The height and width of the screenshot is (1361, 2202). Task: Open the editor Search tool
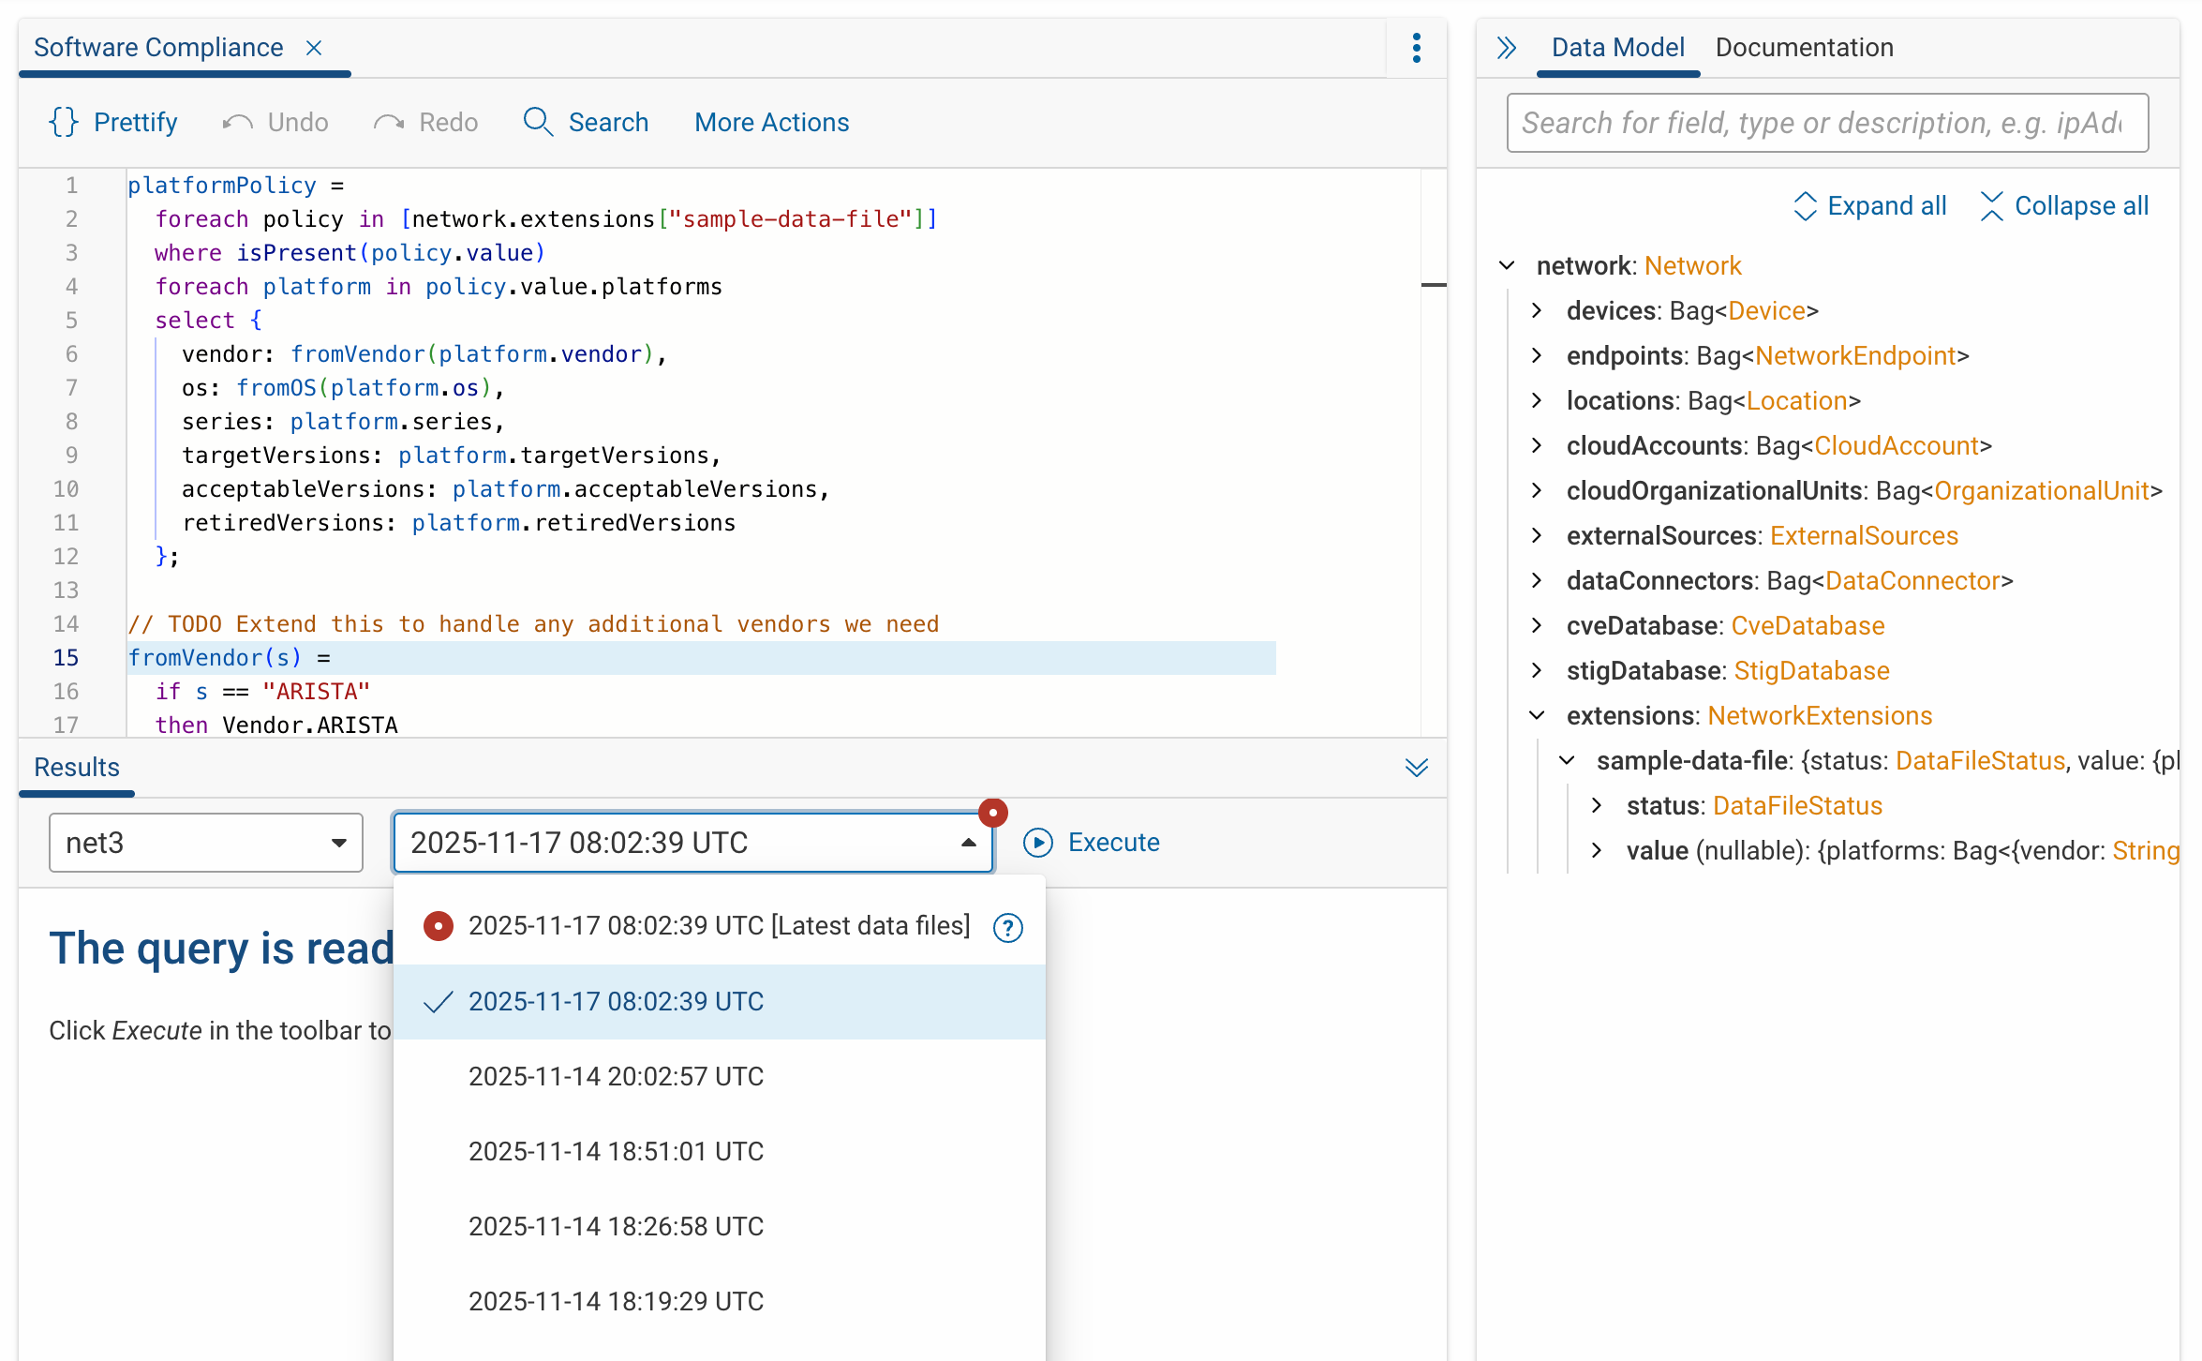coord(587,122)
